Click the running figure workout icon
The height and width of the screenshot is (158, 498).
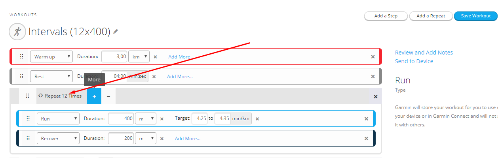click(x=17, y=32)
